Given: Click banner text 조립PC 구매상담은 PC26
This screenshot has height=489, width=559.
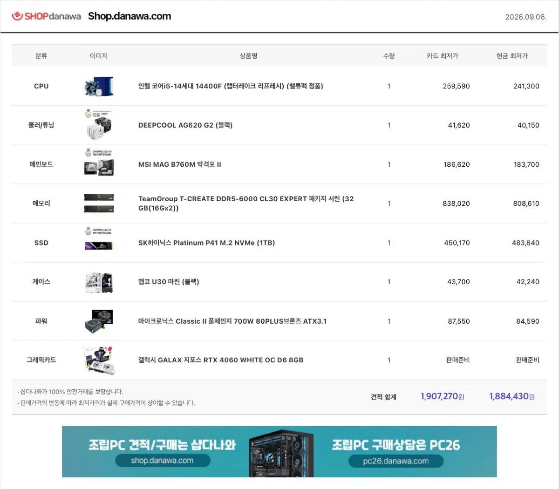Looking at the screenshot, I should coord(396,445).
